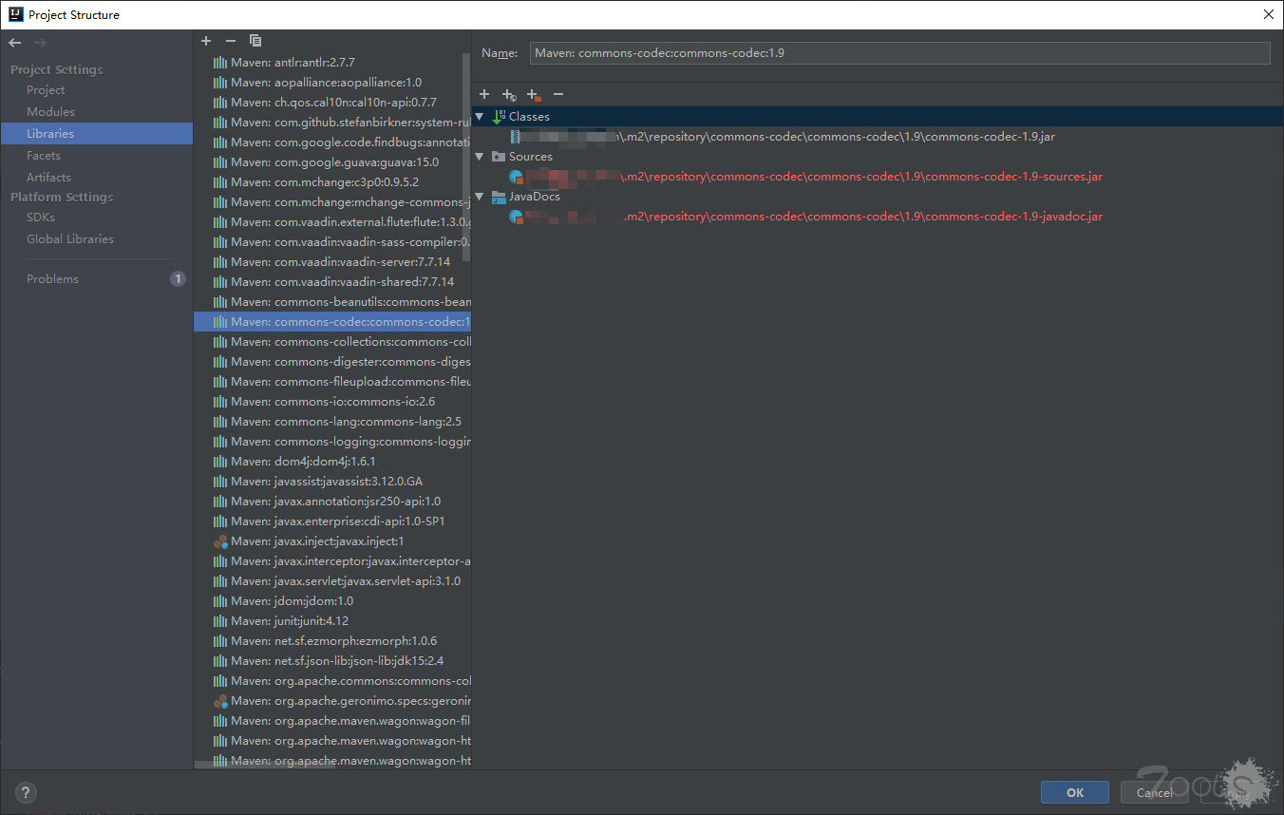Click the commons-codec-1.9-javadoc.jar file icon
The width and height of the screenshot is (1284, 815).
[x=517, y=217]
